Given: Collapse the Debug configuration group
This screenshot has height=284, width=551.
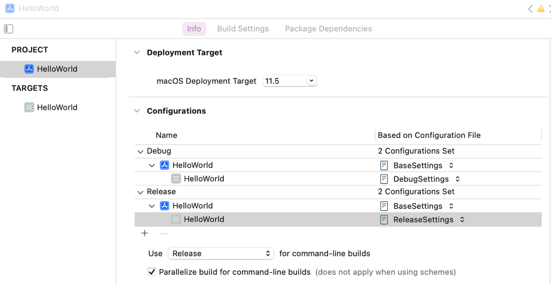Looking at the screenshot, I should 140,152.
